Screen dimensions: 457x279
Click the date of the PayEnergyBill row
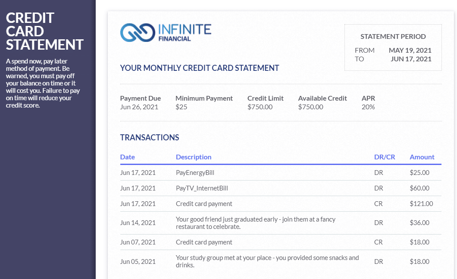138,172
